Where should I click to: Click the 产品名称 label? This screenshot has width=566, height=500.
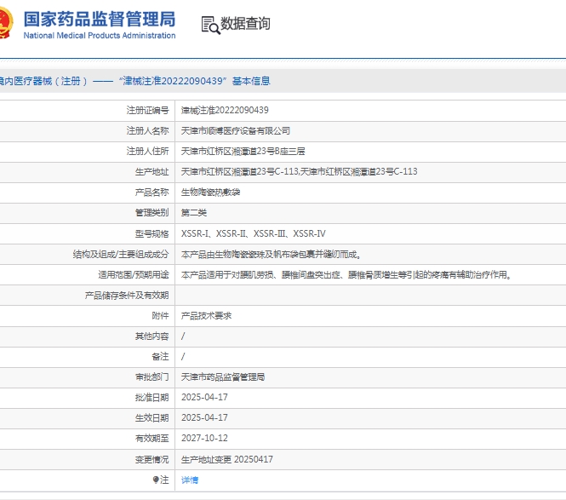pyautogui.click(x=152, y=193)
